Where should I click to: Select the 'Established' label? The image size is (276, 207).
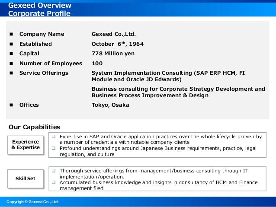click(35, 44)
